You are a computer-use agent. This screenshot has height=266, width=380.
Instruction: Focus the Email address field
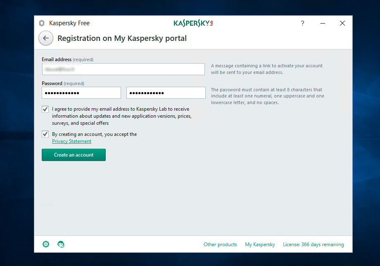pyautogui.click(x=123, y=69)
